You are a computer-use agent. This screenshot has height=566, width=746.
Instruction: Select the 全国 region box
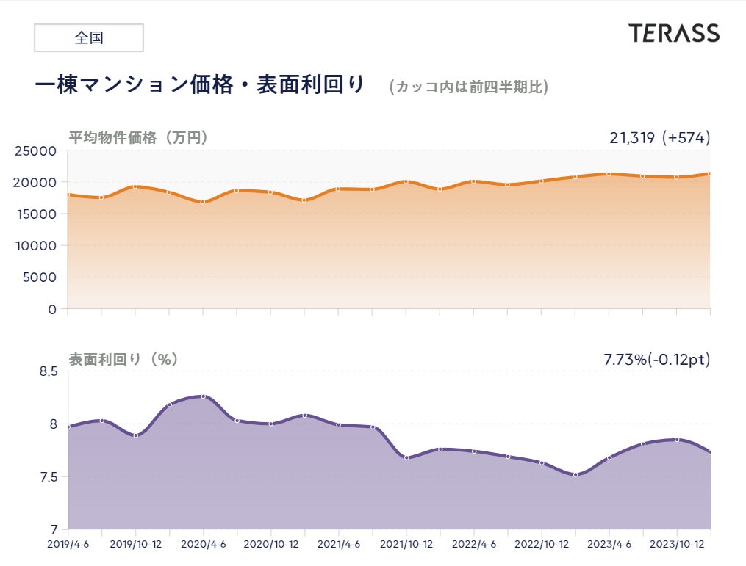89,38
